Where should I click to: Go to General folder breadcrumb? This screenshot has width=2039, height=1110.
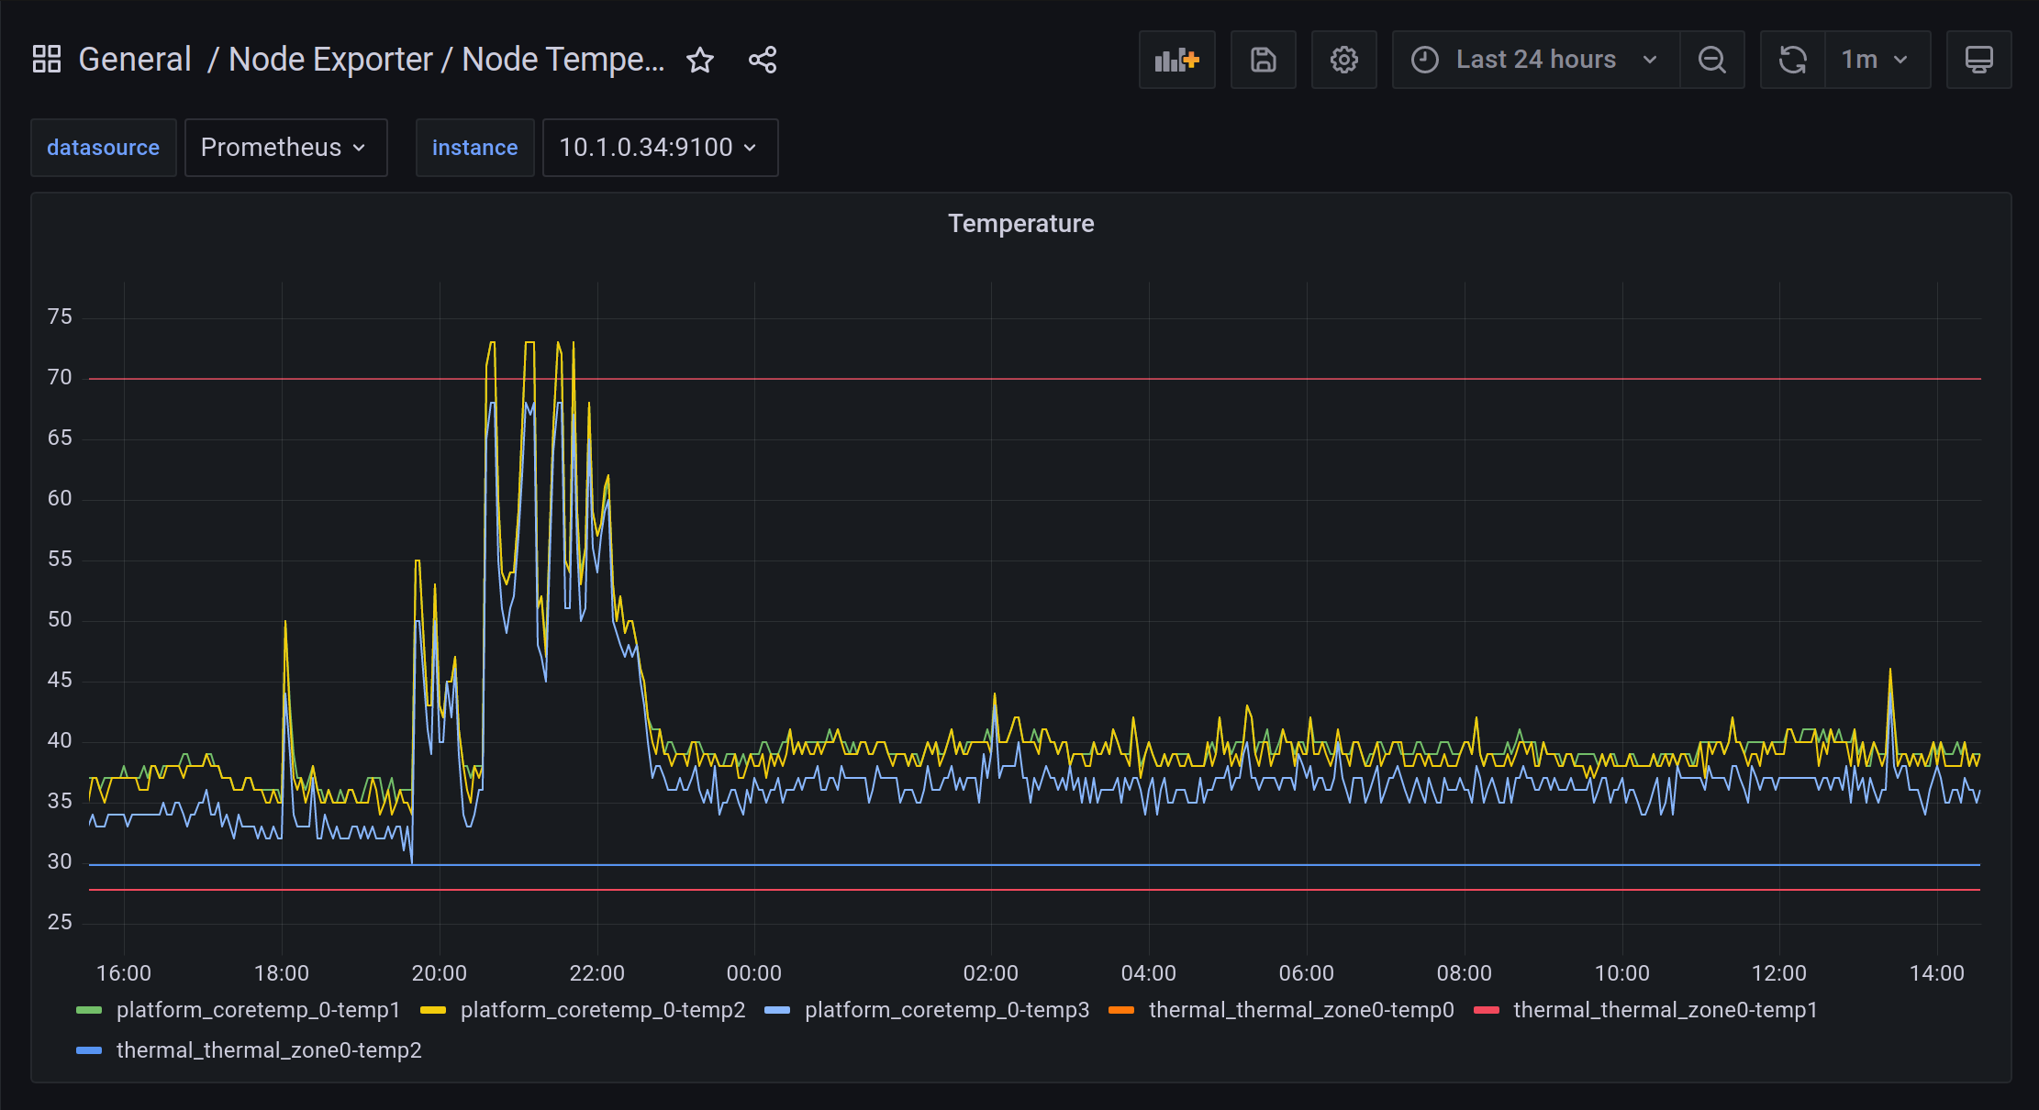coord(135,60)
